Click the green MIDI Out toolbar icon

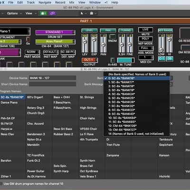(43, 13)
